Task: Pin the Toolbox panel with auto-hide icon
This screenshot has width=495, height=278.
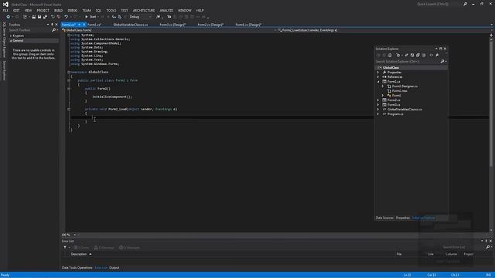Action: pyautogui.click(x=52, y=24)
